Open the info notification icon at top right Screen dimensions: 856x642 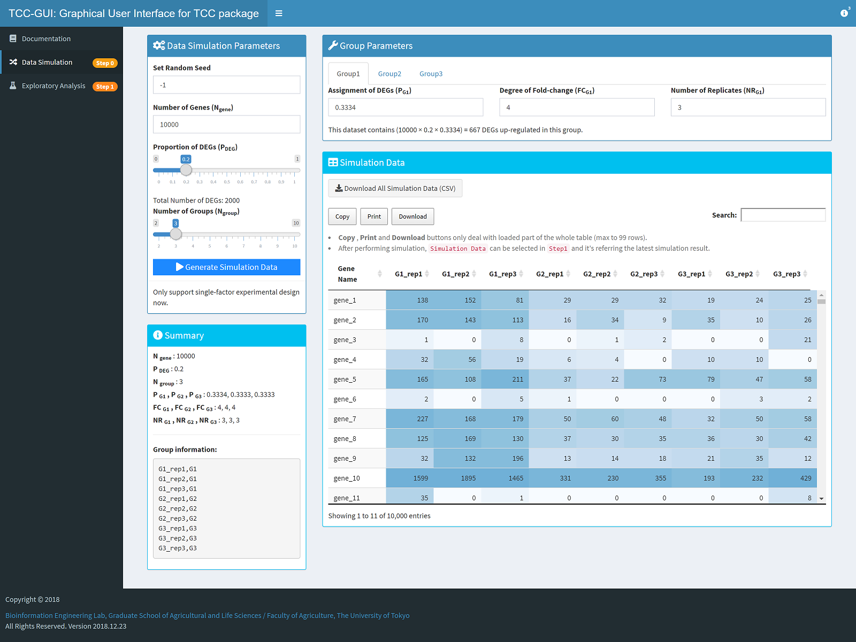click(844, 13)
